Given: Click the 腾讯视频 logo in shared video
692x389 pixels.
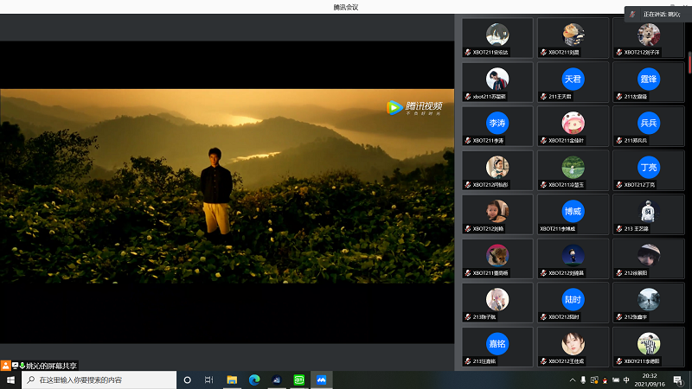Looking at the screenshot, I should click(x=414, y=107).
